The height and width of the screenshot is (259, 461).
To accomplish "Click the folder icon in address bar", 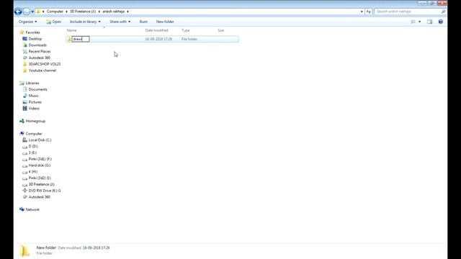I will point(38,12).
